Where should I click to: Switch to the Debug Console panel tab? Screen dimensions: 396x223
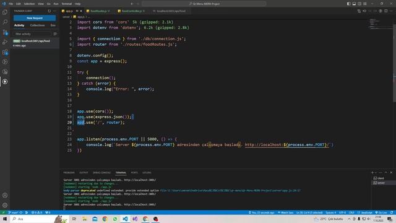[101, 173]
